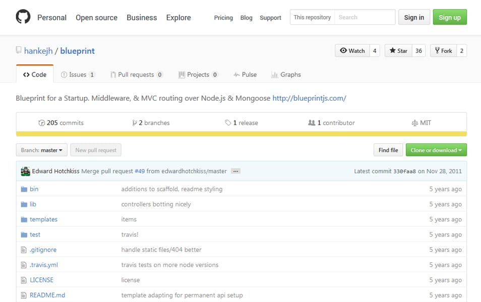
Task: Click the LICENSE file icon
Action: (x=24, y=280)
